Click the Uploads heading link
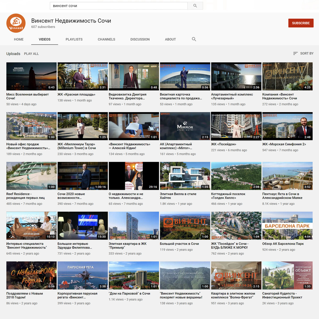Screen dimensions: 319x319 coord(13,54)
